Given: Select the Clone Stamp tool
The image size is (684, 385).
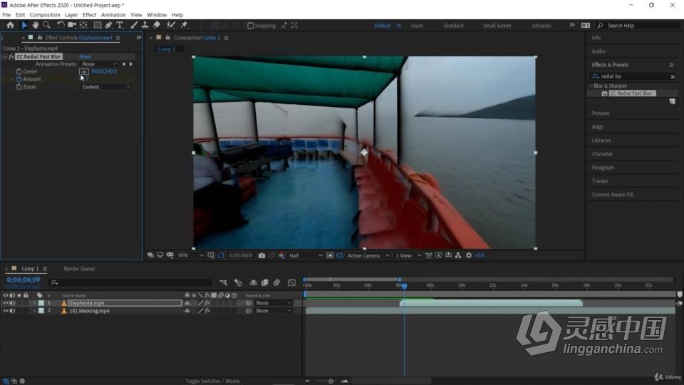Looking at the screenshot, I should click(x=145, y=26).
